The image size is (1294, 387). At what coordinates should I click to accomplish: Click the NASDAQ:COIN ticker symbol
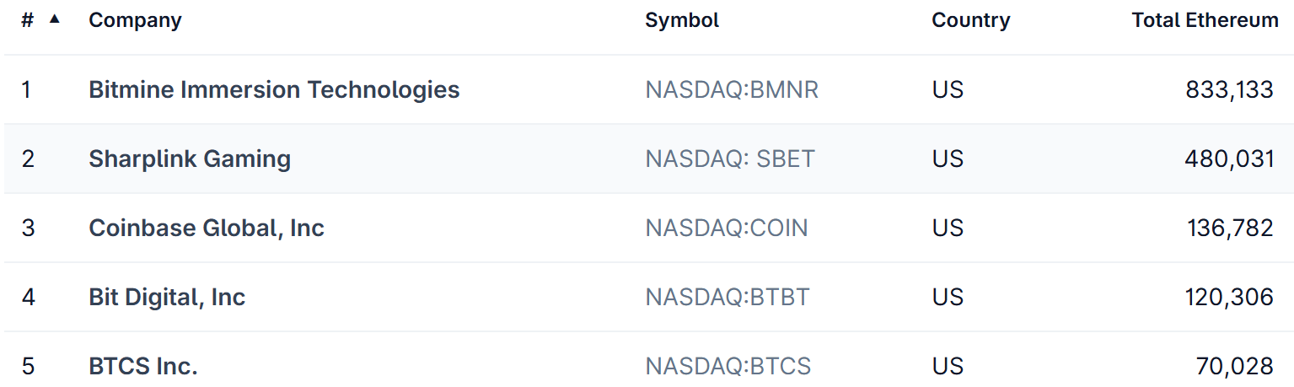click(727, 228)
